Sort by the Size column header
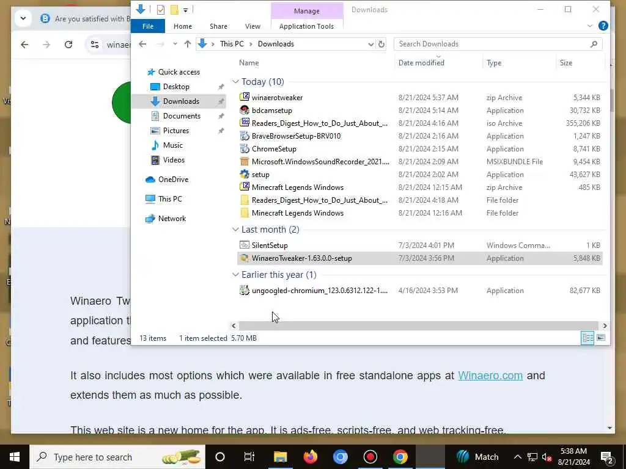The height and width of the screenshot is (469, 626). [565, 63]
